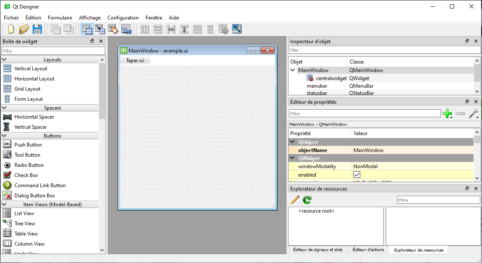Apply horizontal splitter layout icon
Image resolution: width=482 pixels, height=263 pixels.
[x=171, y=29]
